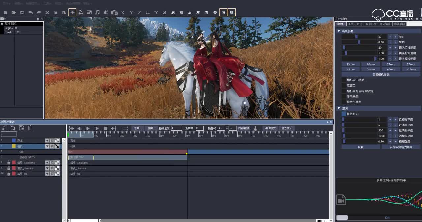Switch to the 动画后期 tab

click(x=399, y=24)
